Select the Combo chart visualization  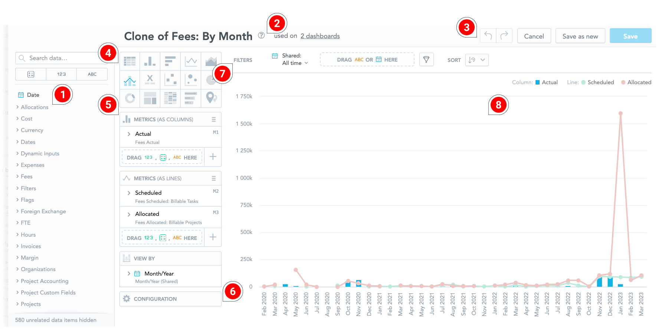pyautogui.click(x=130, y=80)
